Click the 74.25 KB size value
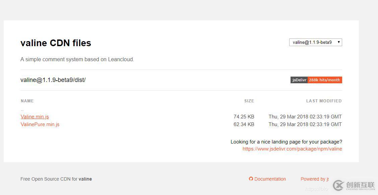Viewport: 378px width, 195px height. click(x=244, y=117)
